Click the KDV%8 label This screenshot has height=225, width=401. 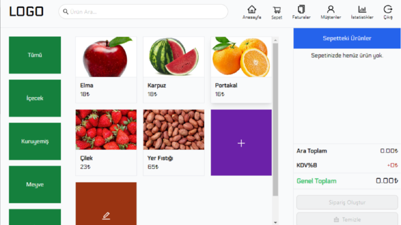click(x=306, y=165)
